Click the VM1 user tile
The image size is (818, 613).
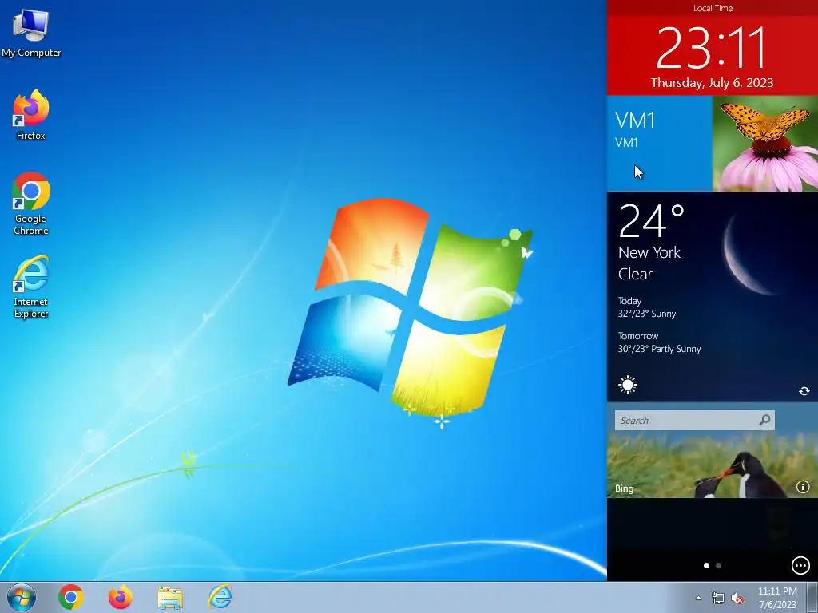coord(659,144)
